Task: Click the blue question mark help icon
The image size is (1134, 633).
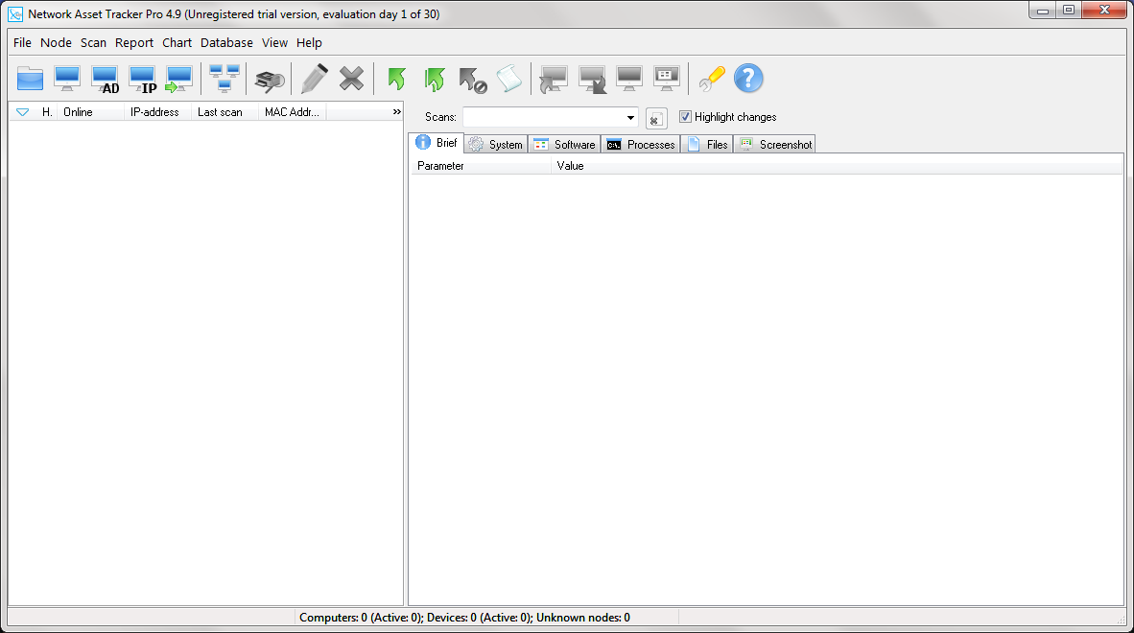Action: pyautogui.click(x=748, y=78)
